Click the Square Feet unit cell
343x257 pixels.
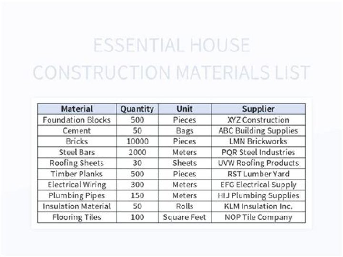(184, 217)
